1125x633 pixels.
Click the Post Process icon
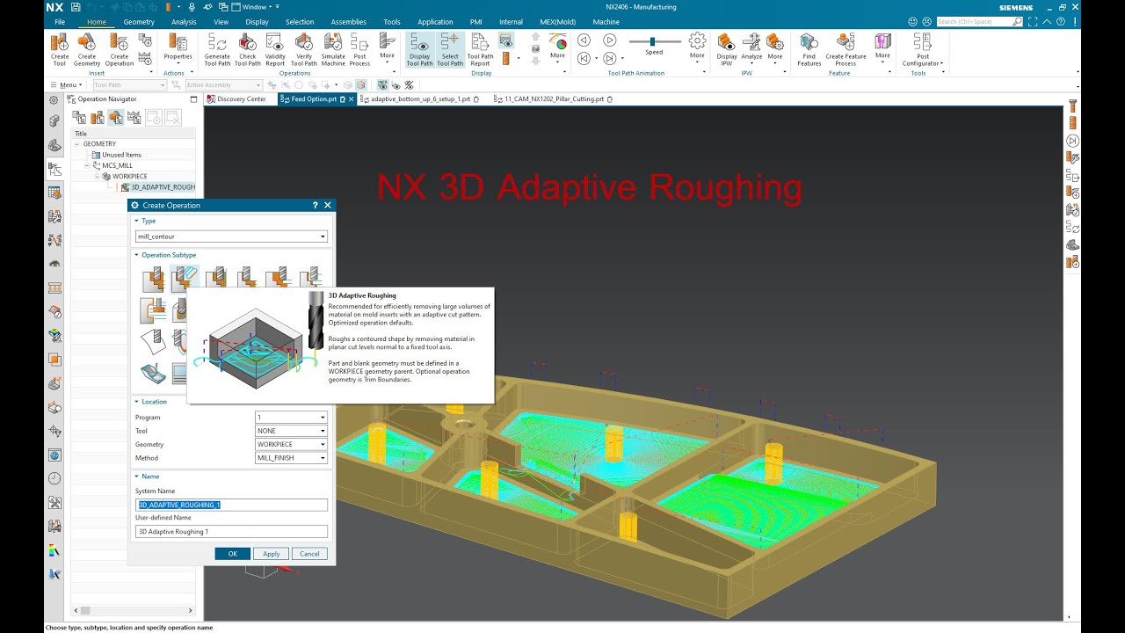coord(359,49)
